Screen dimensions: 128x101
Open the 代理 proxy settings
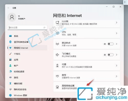click(x=87, y=65)
